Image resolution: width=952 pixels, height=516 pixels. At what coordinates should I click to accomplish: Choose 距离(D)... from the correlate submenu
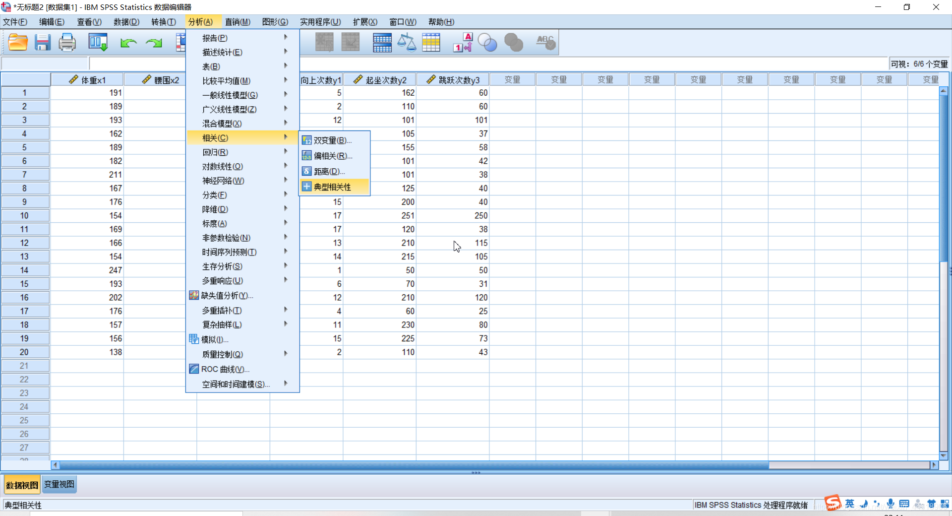pos(334,171)
